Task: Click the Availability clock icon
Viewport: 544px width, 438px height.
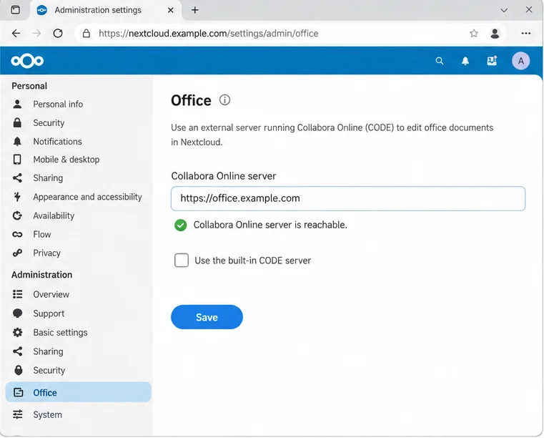Action: click(17, 215)
